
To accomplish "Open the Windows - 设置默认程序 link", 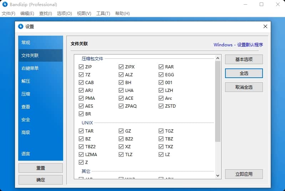I will tap(238, 45).
